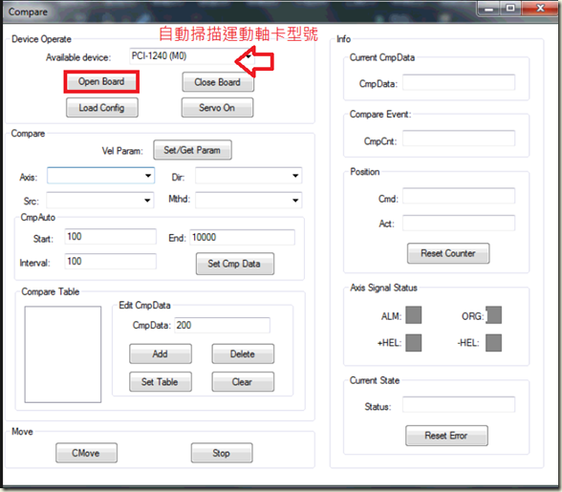This screenshot has height=492, width=562.
Task: Click the "Available device:" label
Action: tap(78, 57)
